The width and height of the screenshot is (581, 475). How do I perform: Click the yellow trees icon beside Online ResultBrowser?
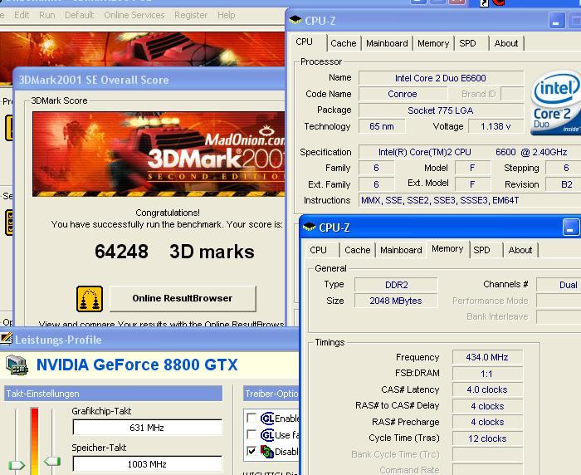point(90,299)
